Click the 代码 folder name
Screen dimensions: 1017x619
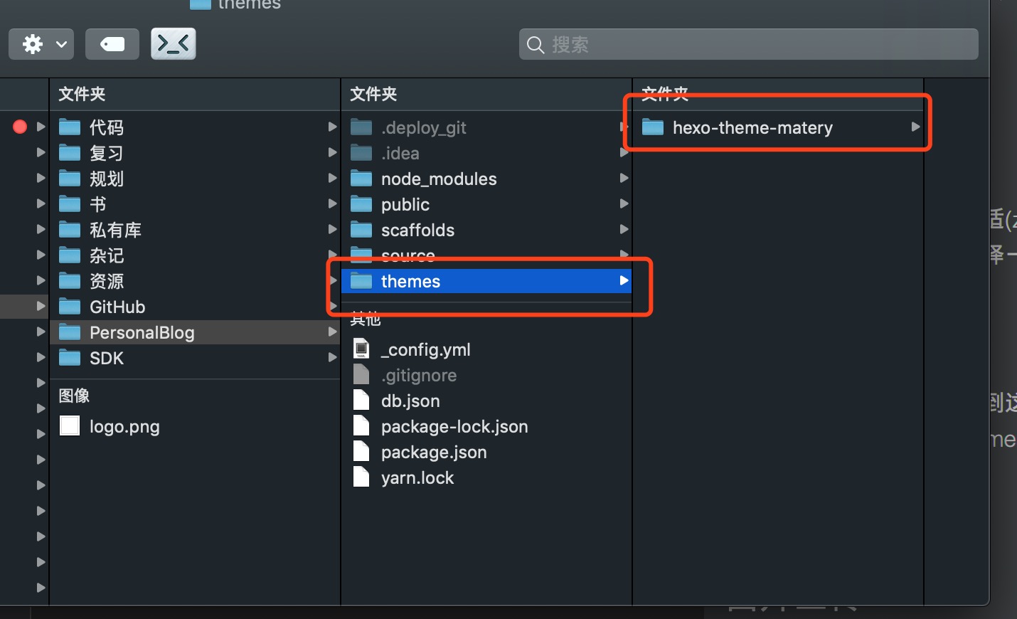[x=107, y=127]
